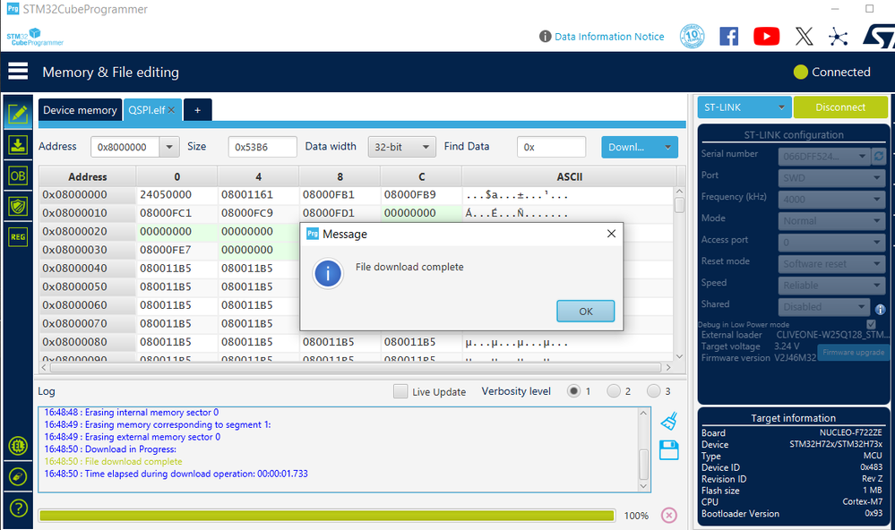Screen dimensions: 895x530
Task: Open the EL external loaders icon
Action: [18, 446]
